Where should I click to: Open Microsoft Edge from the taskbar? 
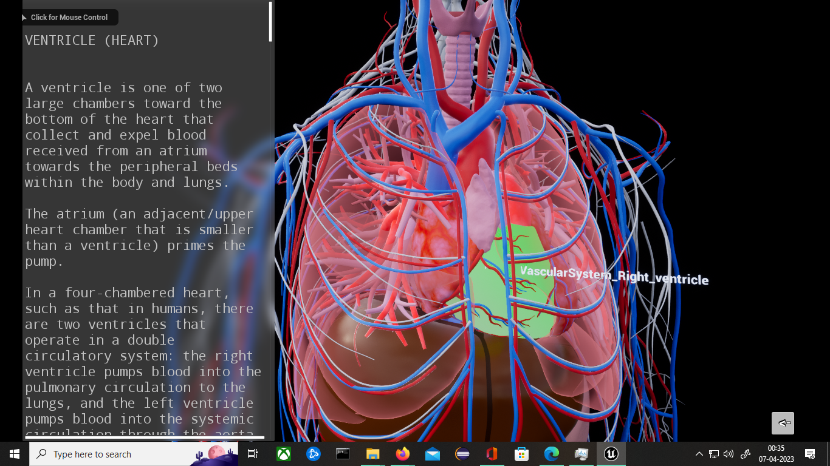pyautogui.click(x=551, y=453)
